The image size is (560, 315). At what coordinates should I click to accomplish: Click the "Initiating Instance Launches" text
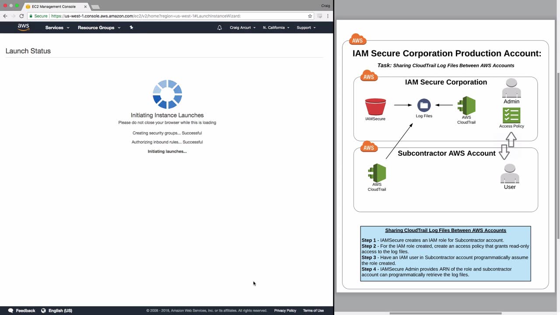click(x=167, y=115)
